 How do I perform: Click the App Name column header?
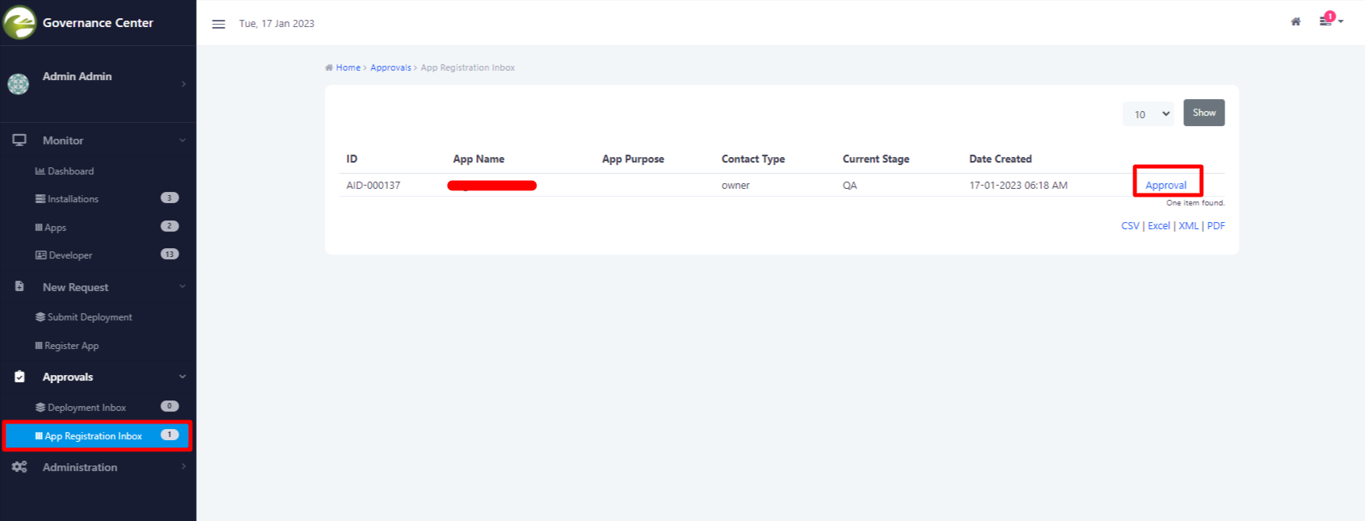pyautogui.click(x=479, y=159)
